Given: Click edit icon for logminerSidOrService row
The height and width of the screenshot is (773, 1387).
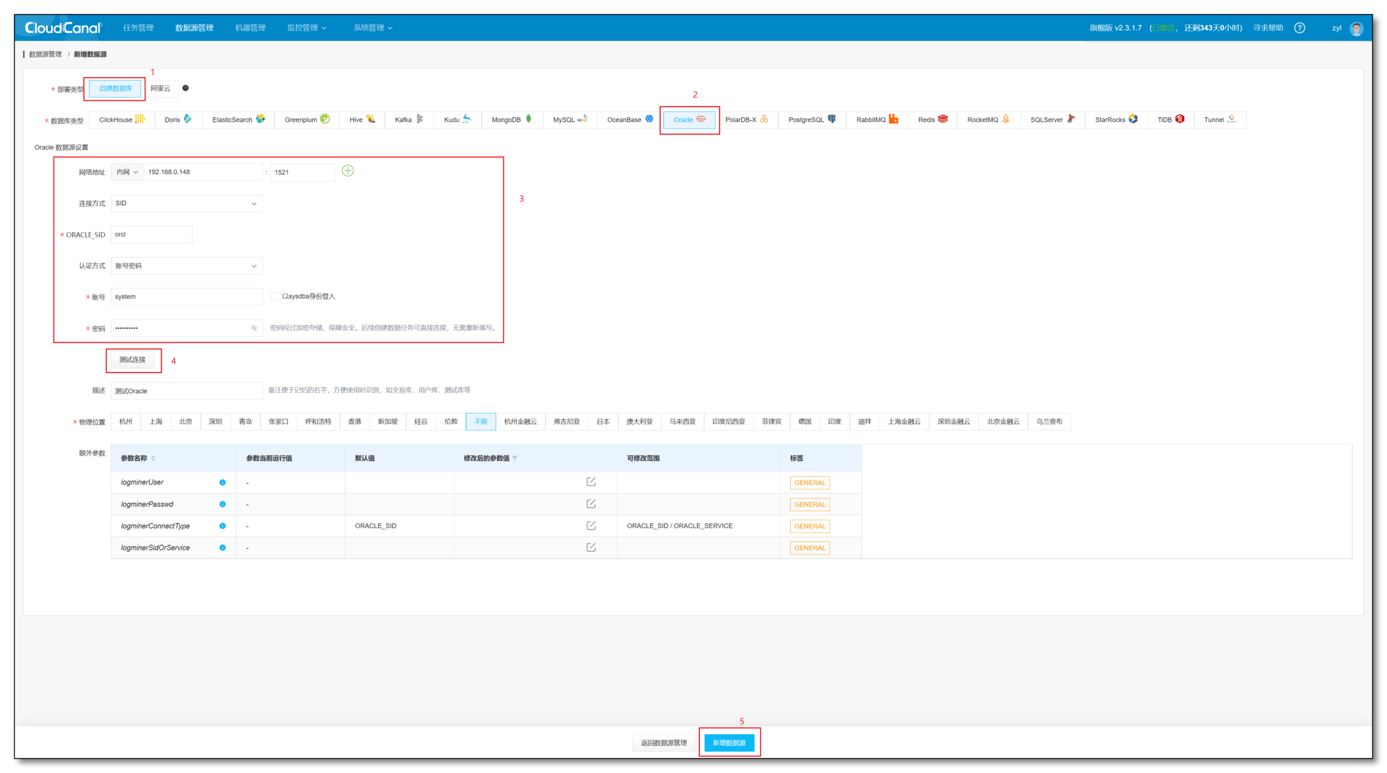Looking at the screenshot, I should tap(591, 547).
